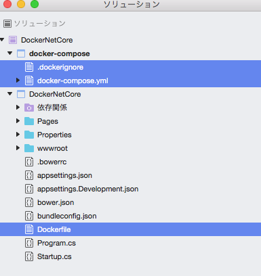This screenshot has height=276, width=261.
Task: Select the DockerNetCore solution name
Action: (x=47, y=40)
